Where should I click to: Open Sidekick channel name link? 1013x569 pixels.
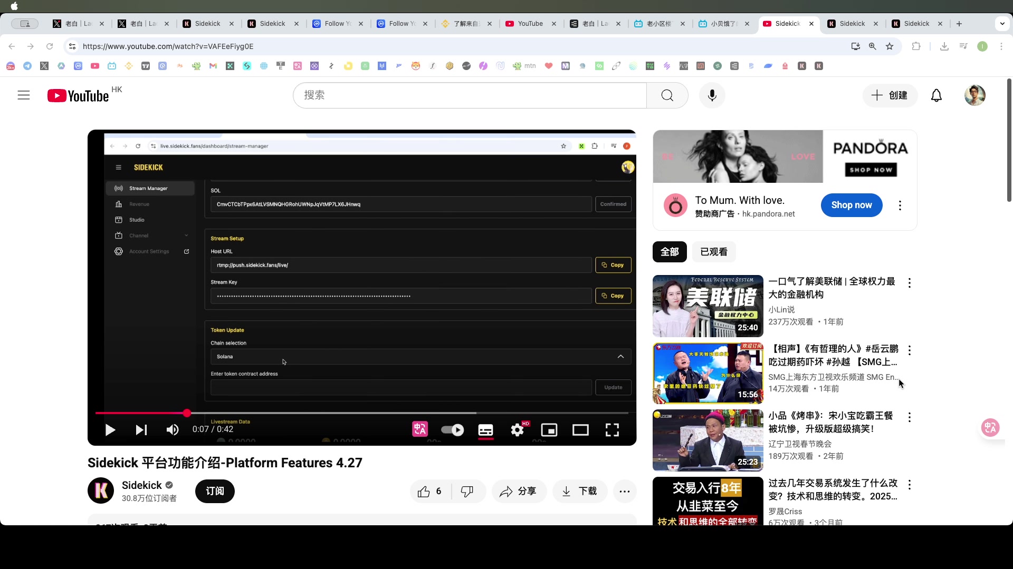click(x=142, y=485)
